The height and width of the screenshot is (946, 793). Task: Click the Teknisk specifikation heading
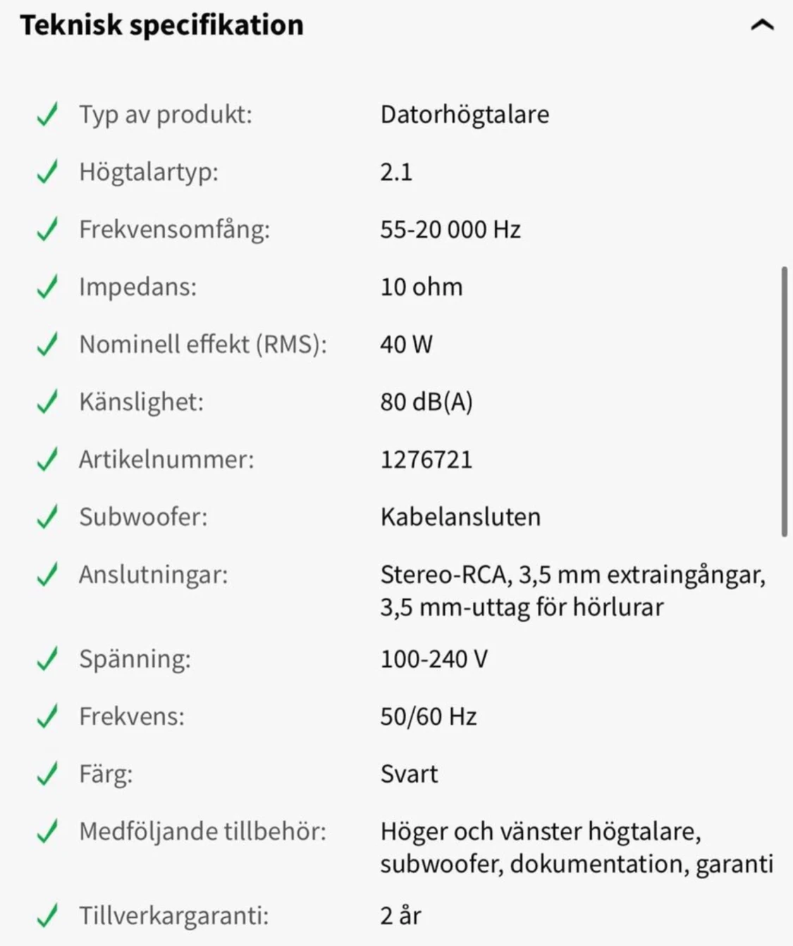tap(162, 23)
